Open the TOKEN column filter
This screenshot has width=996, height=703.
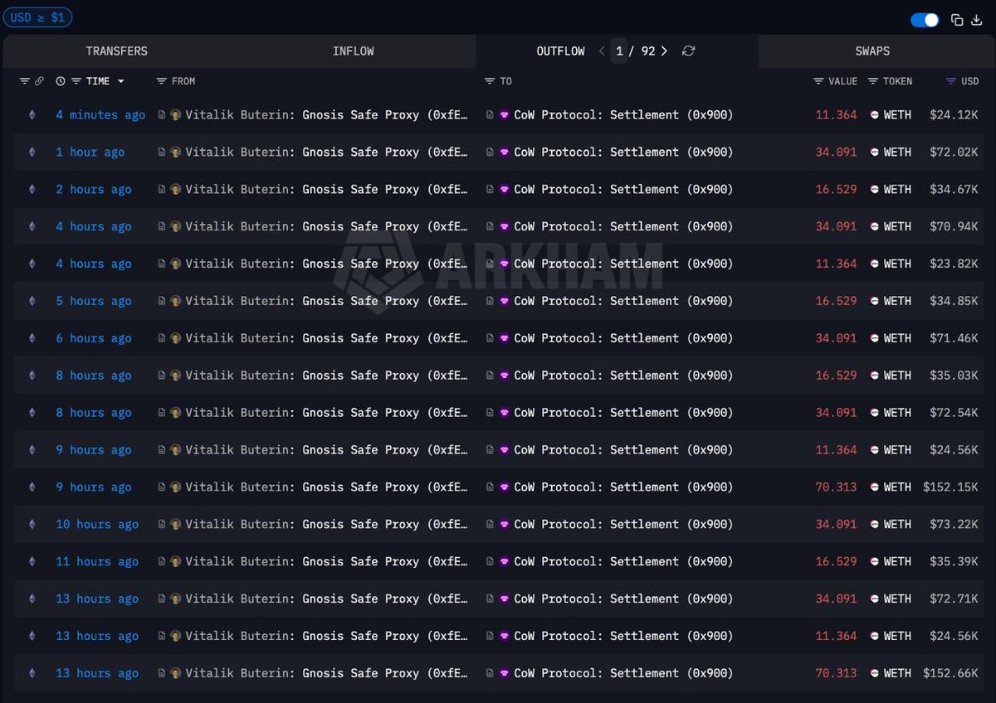[873, 81]
